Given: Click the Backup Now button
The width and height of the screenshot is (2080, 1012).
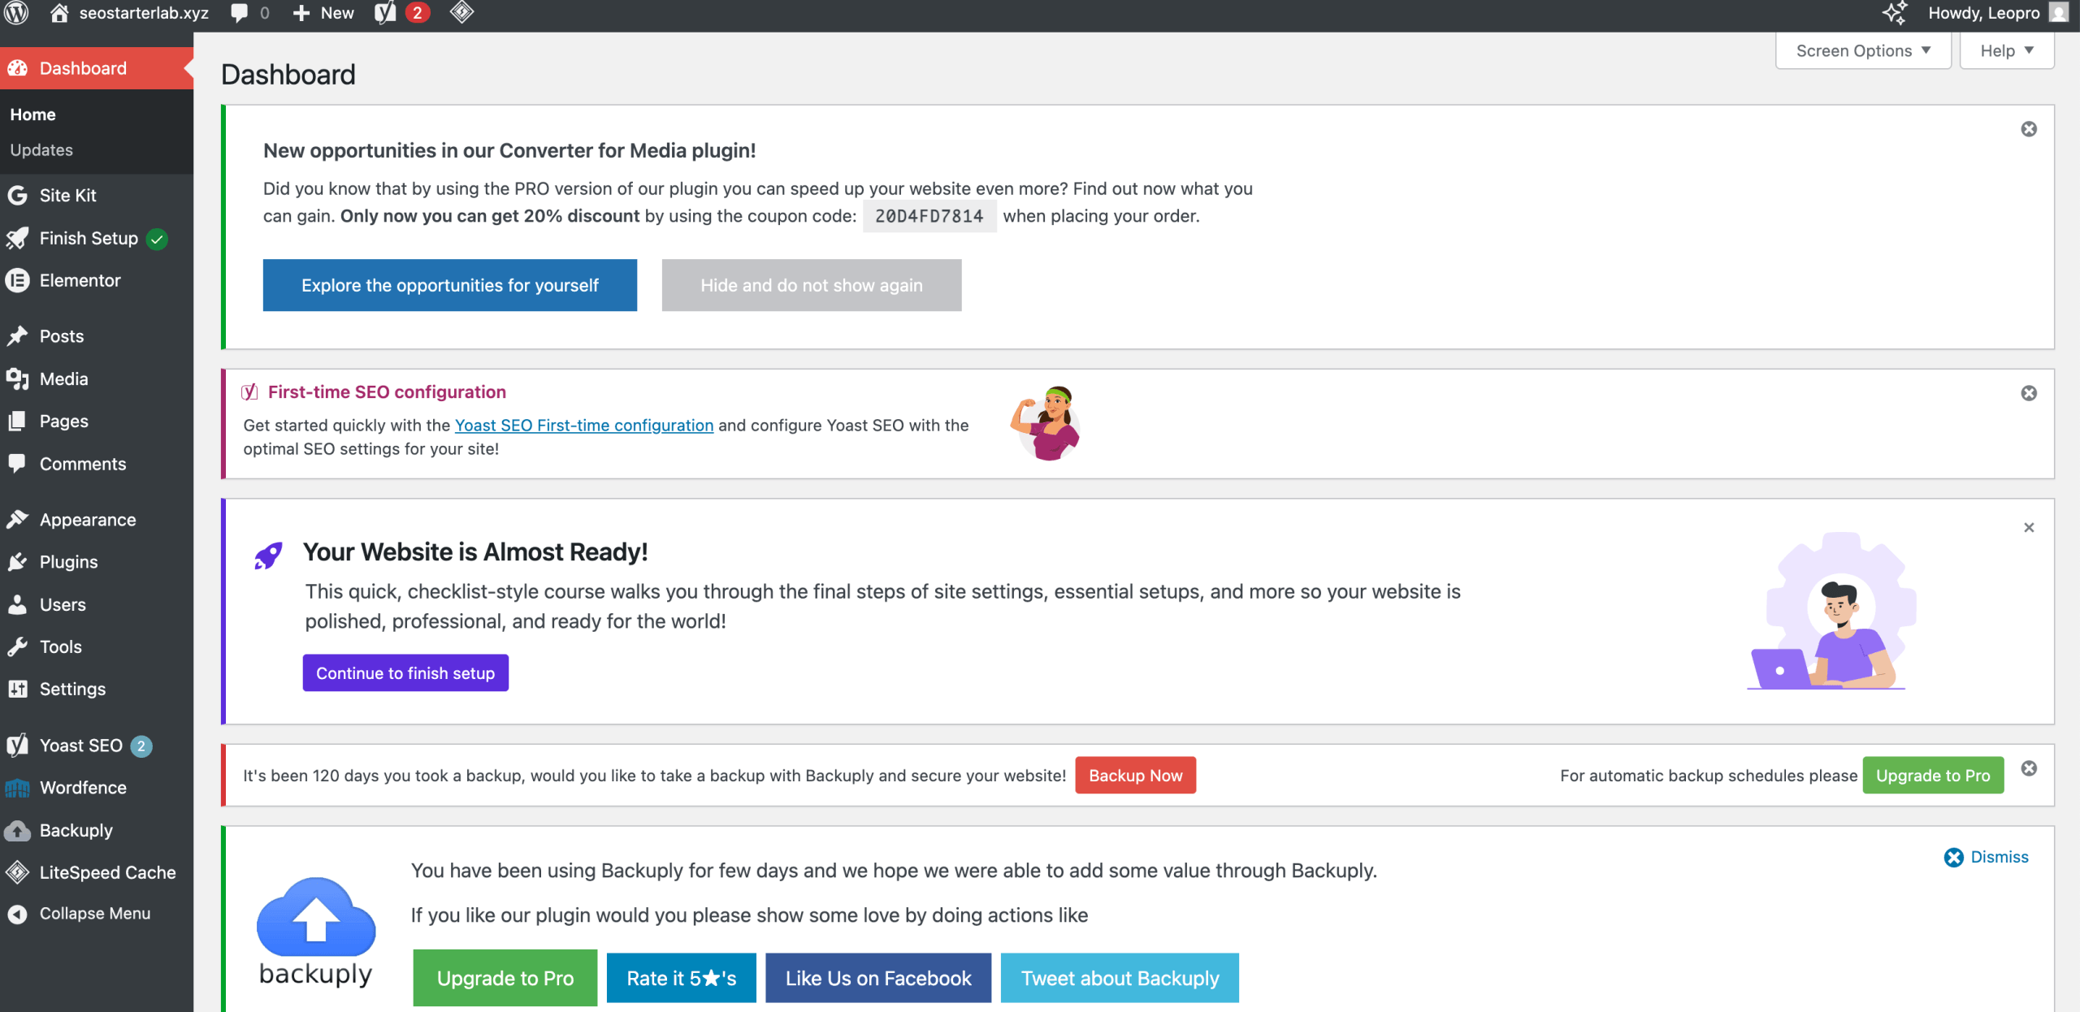Looking at the screenshot, I should click(x=1135, y=775).
